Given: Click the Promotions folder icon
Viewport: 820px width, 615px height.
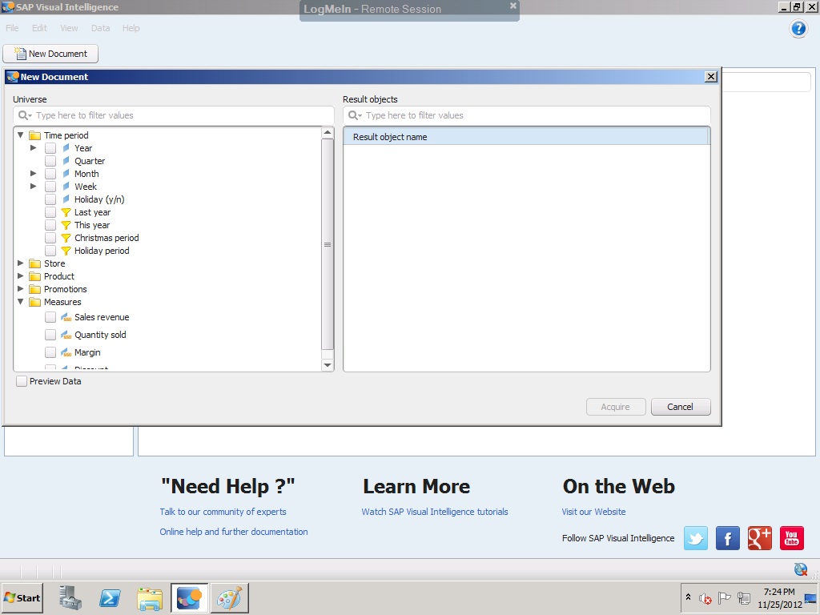Looking at the screenshot, I should click(x=35, y=289).
